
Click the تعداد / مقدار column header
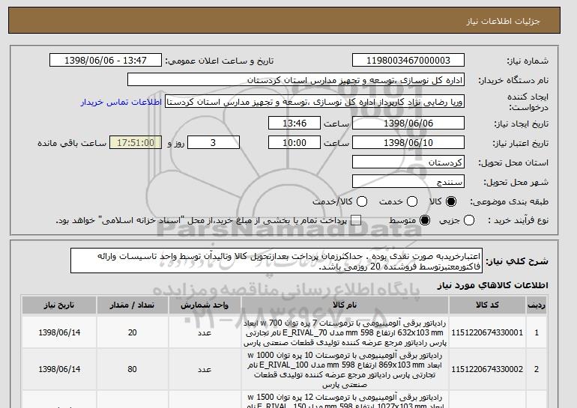tap(132, 305)
